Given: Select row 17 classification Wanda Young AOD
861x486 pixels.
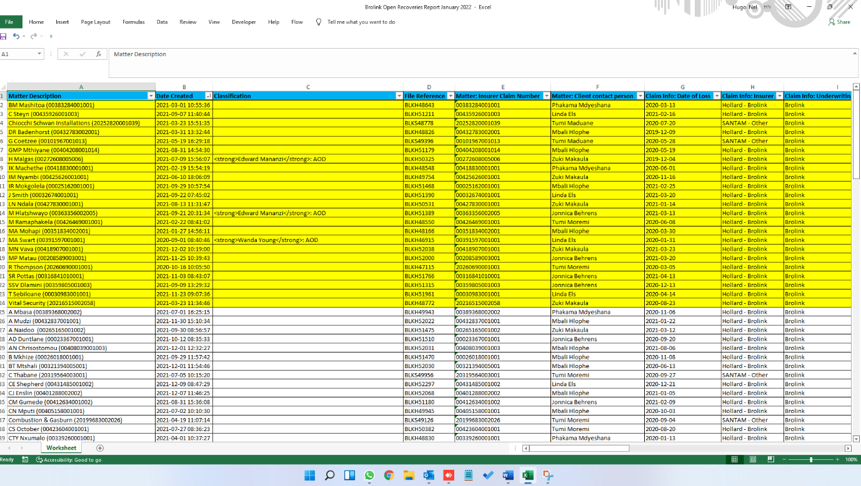Looking at the screenshot, I should [x=308, y=240].
